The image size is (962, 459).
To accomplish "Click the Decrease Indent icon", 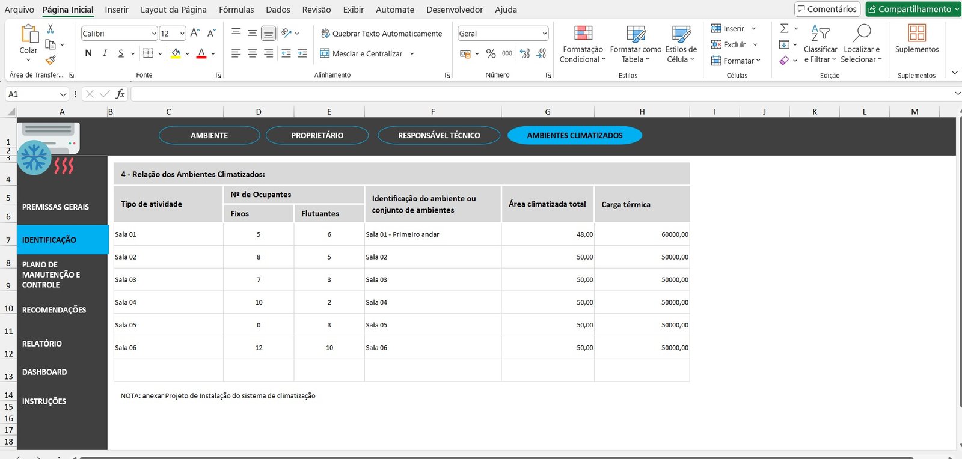I will click(286, 53).
